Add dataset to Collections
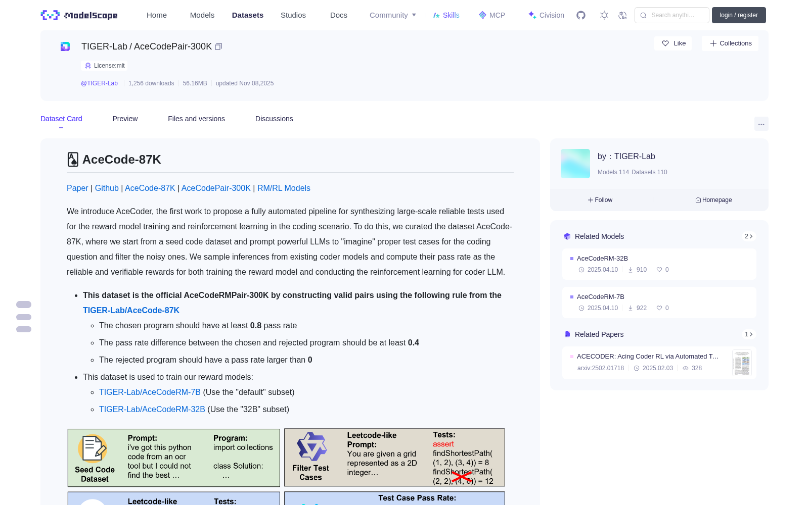The width and height of the screenshot is (809, 505). coord(730,43)
